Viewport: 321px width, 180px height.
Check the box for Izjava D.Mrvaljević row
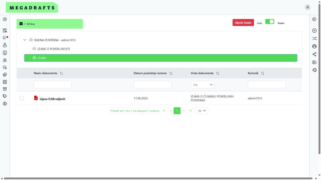22,98
